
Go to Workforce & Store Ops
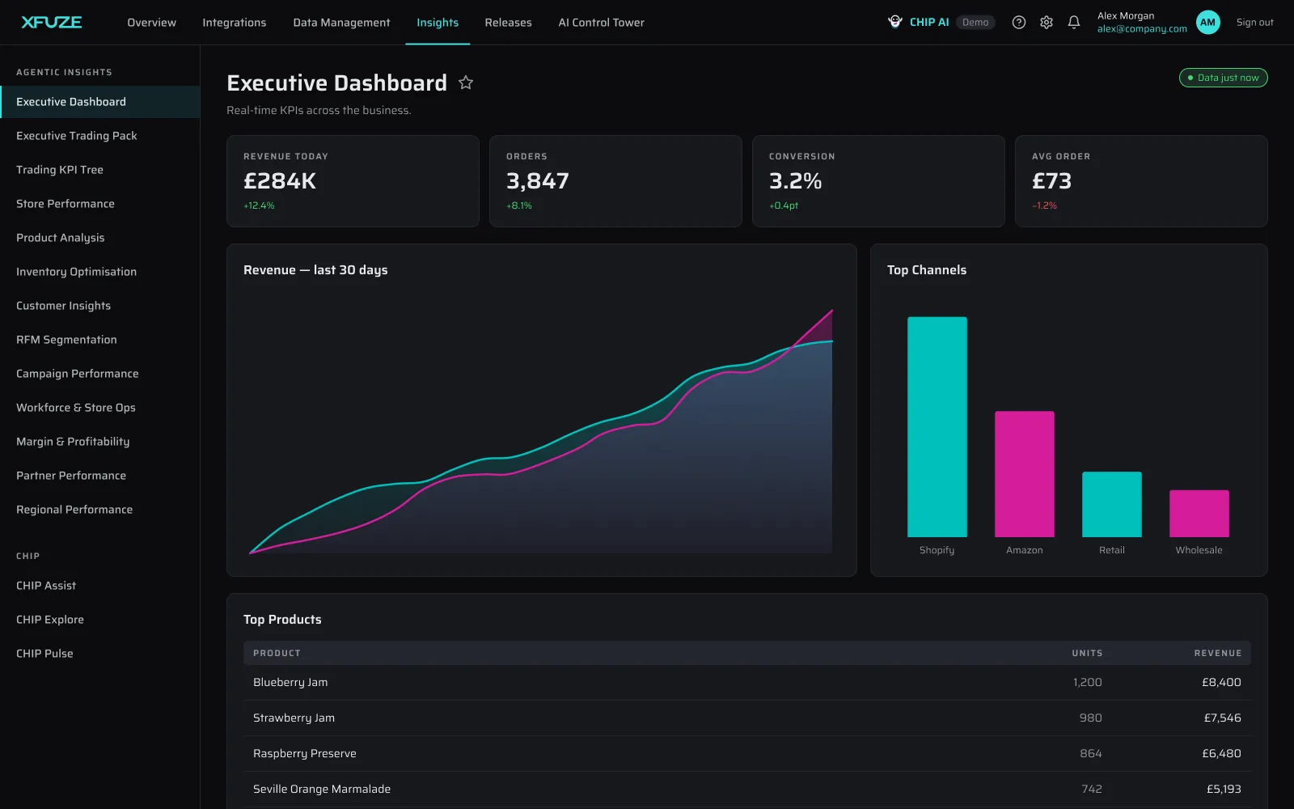click(100, 408)
